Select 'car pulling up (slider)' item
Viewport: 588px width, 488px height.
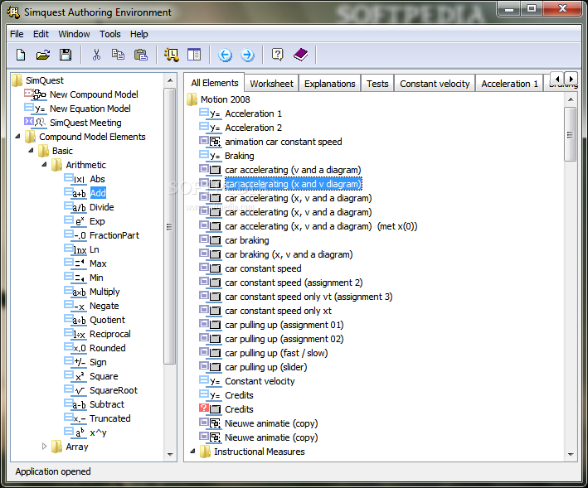[266, 367]
